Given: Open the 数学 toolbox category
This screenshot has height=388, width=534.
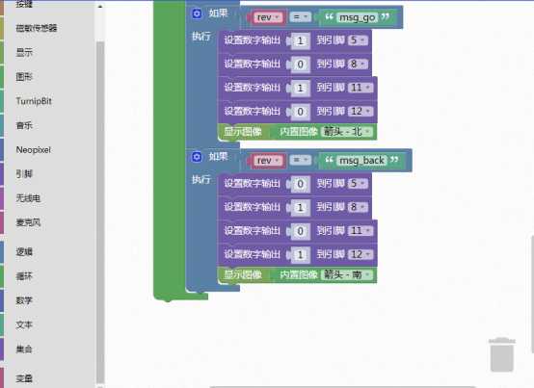Looking at the screenshot, I should (x=24, y=300).
